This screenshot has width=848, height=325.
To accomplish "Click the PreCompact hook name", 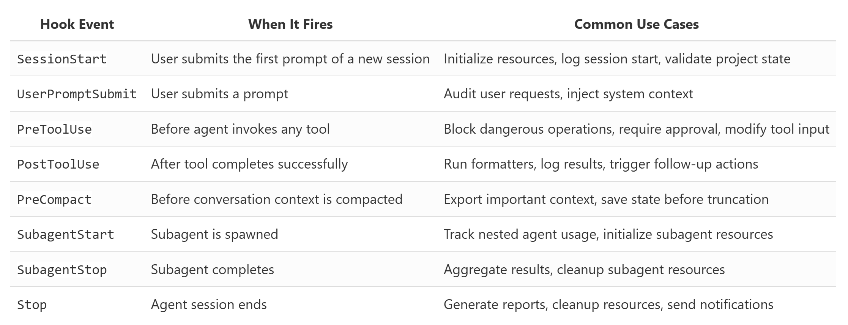I will coord(54,199).
